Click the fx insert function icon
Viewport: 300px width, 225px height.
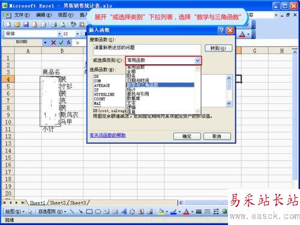(x=68, y=43)
